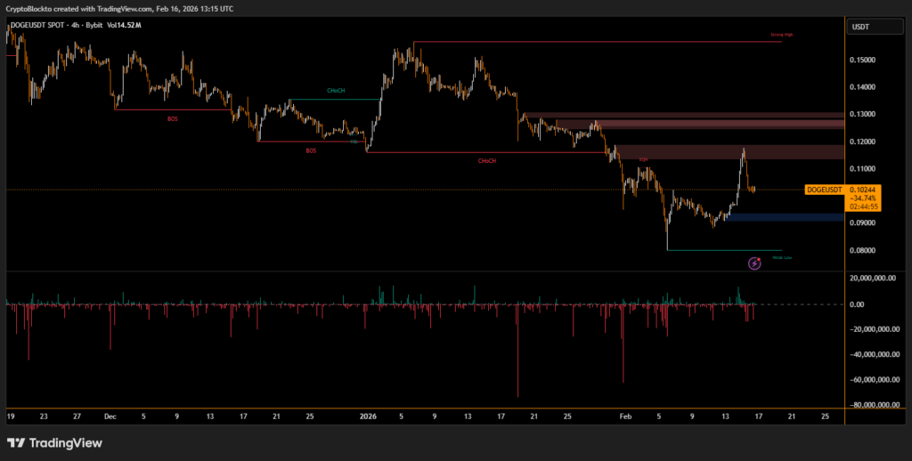Select the BOS label below December candles

pos(172,118)
